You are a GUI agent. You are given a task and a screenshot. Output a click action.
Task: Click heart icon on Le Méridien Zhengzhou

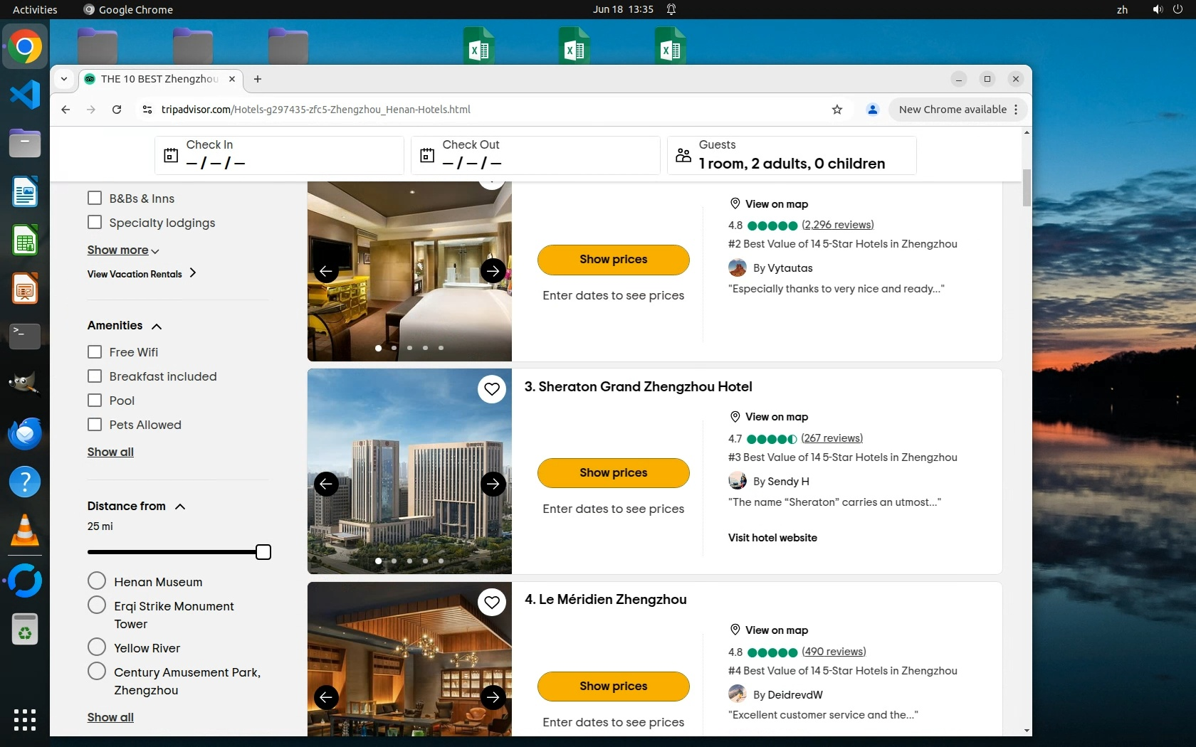tap(491, 603)
